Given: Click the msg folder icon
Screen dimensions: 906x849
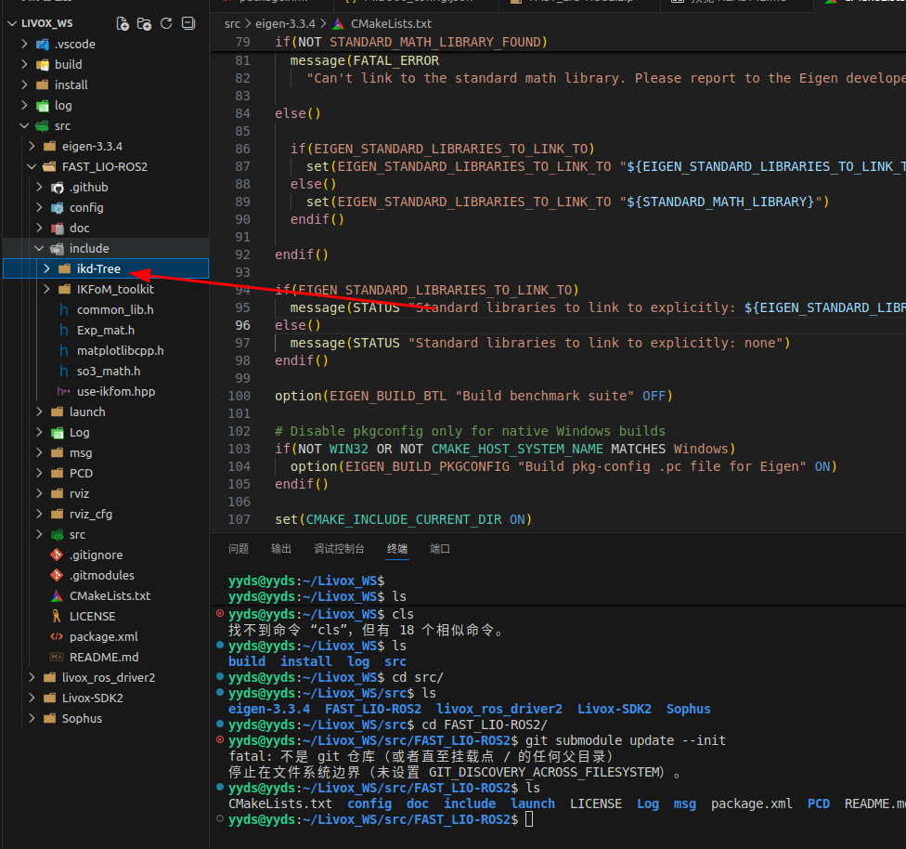Looking at the screenshot, I should click(x=58, y=453).
